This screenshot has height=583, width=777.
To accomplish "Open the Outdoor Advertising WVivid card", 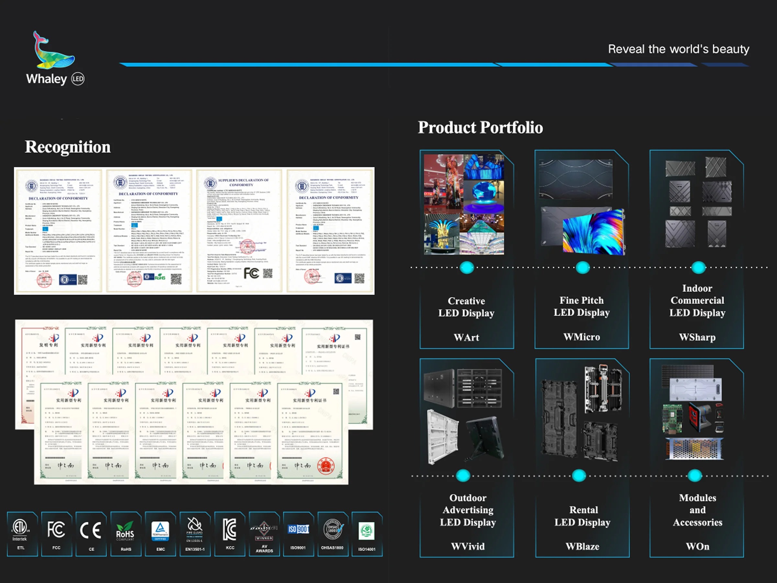I will point(467,458).
